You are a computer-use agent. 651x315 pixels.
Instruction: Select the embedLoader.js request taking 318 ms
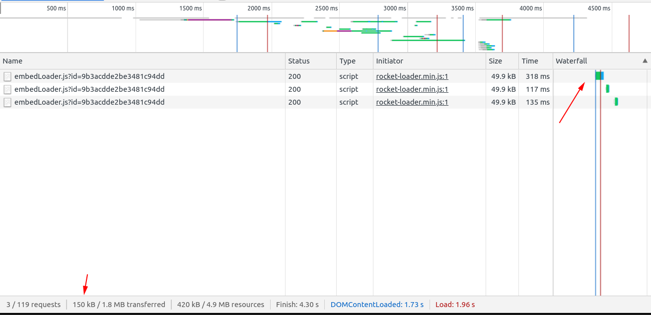pos(89,76)
